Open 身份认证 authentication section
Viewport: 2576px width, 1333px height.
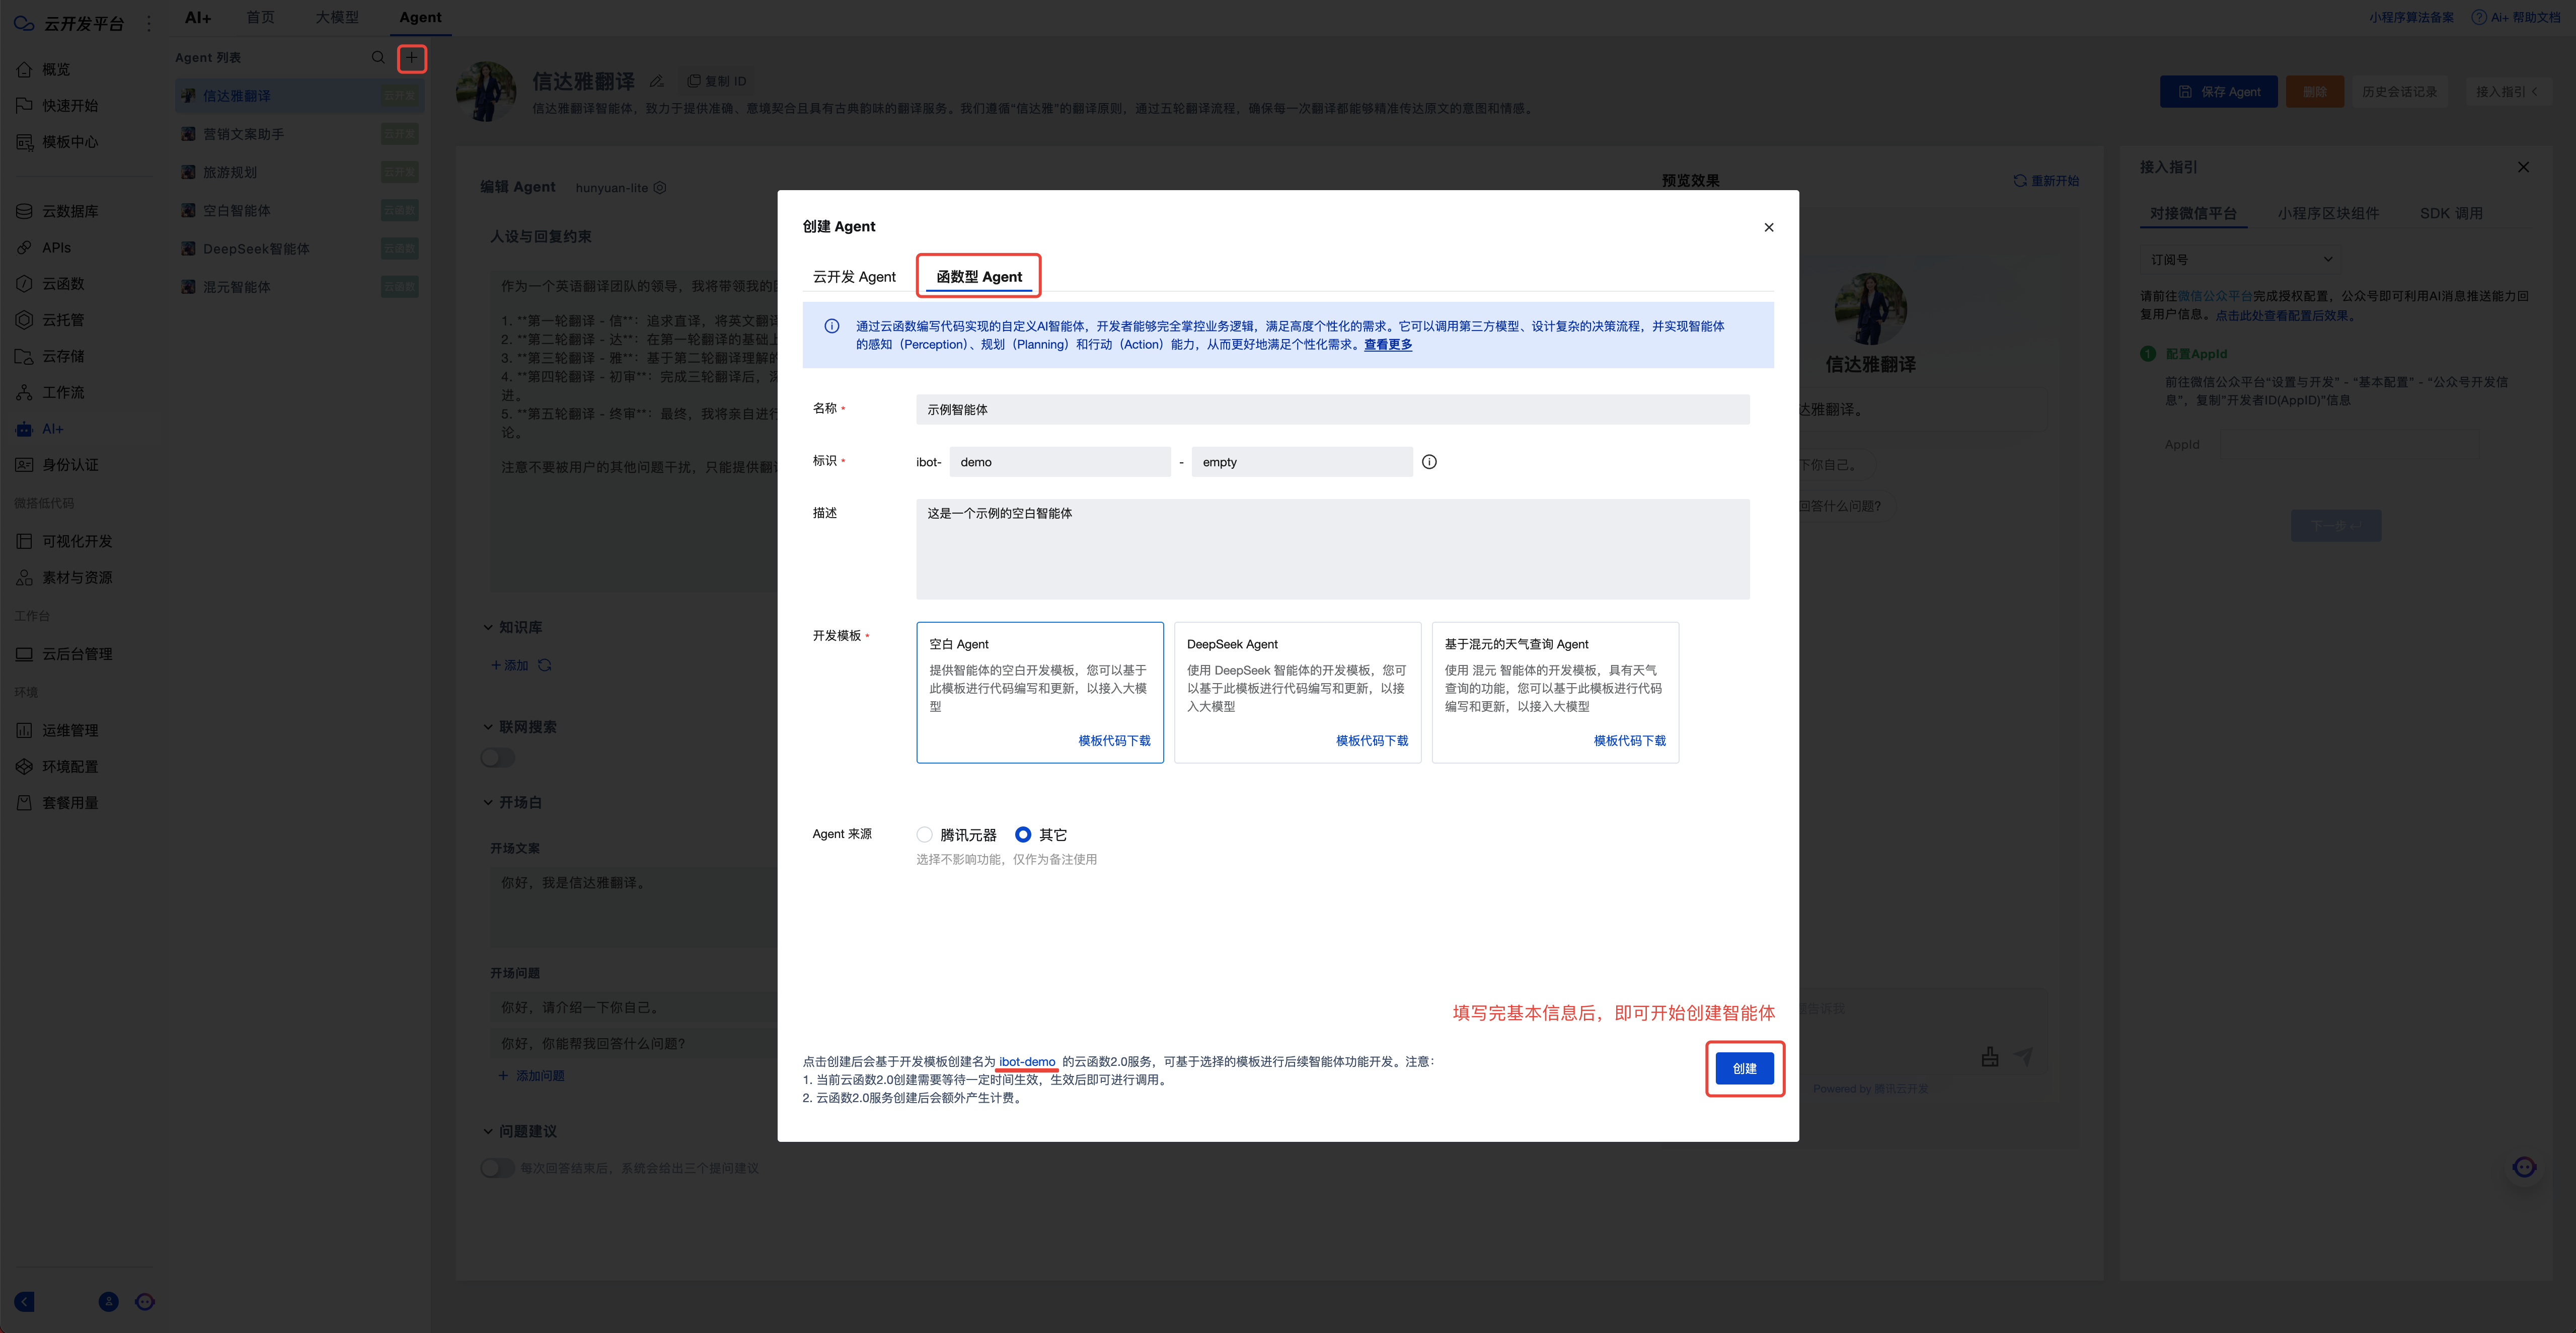pos(58,465)
